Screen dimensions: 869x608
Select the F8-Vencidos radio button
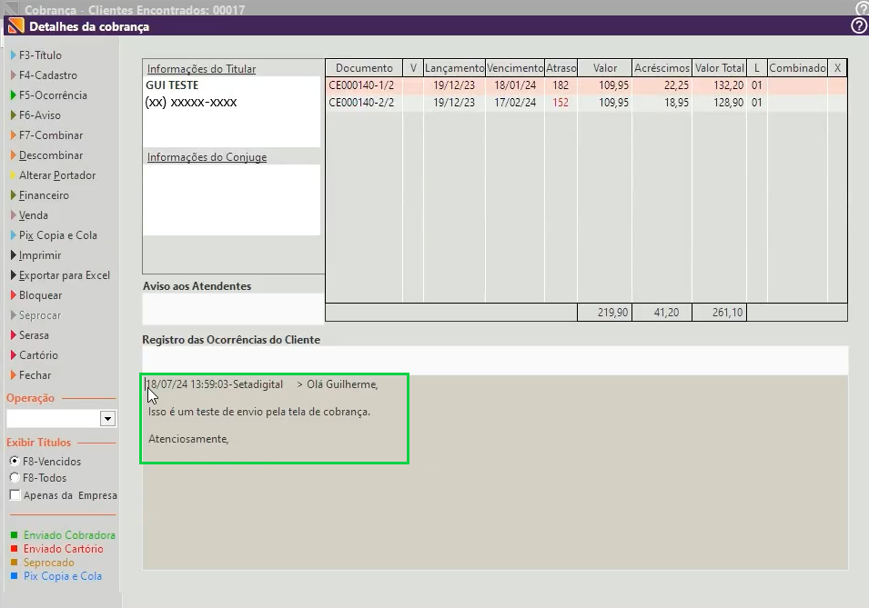pyautogui.click(x=15, y=461)
